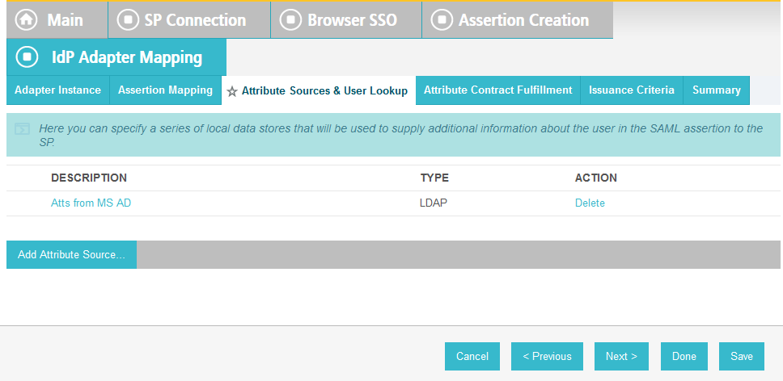This screenshot has width=783, height=381.
Task: Cancel the current configuration
Action: (x=472, y=356)
